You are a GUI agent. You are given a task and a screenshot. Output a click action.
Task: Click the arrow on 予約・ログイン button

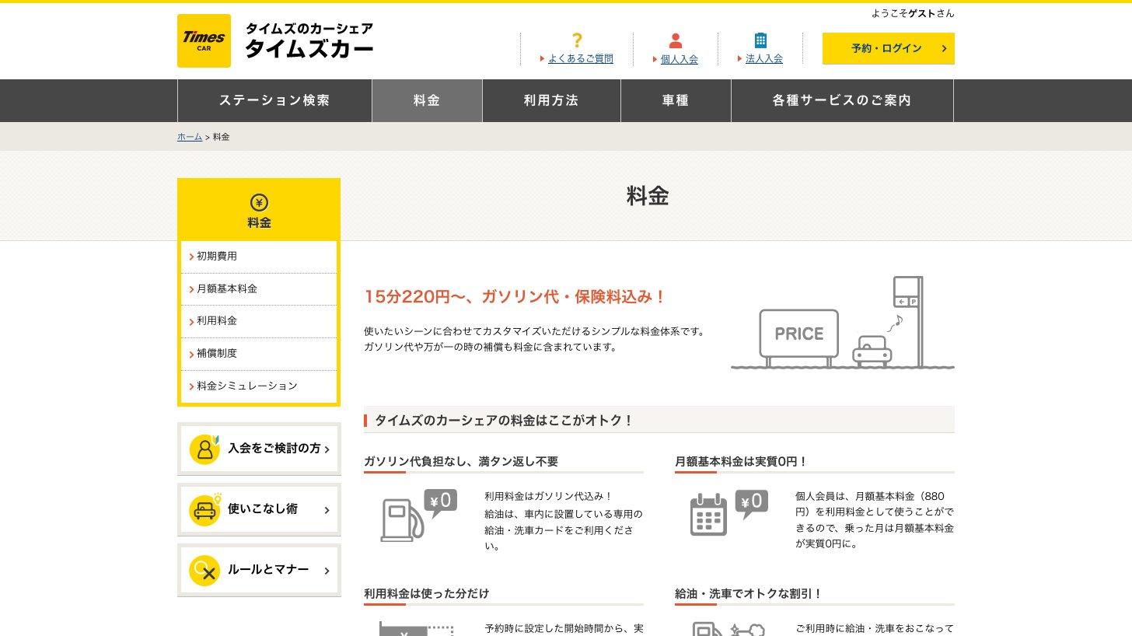tap(944, 48)
